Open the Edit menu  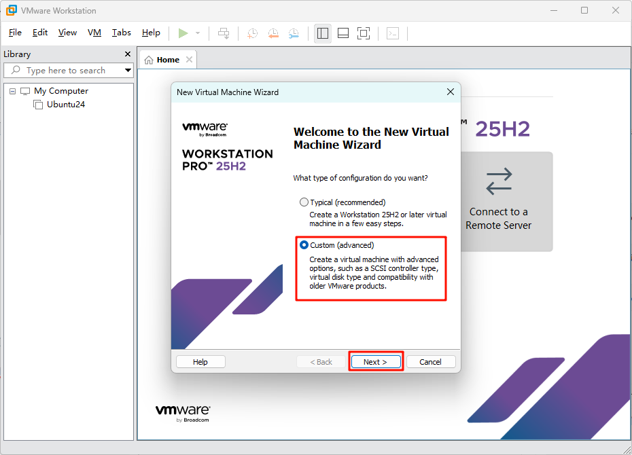coord(40,33)
